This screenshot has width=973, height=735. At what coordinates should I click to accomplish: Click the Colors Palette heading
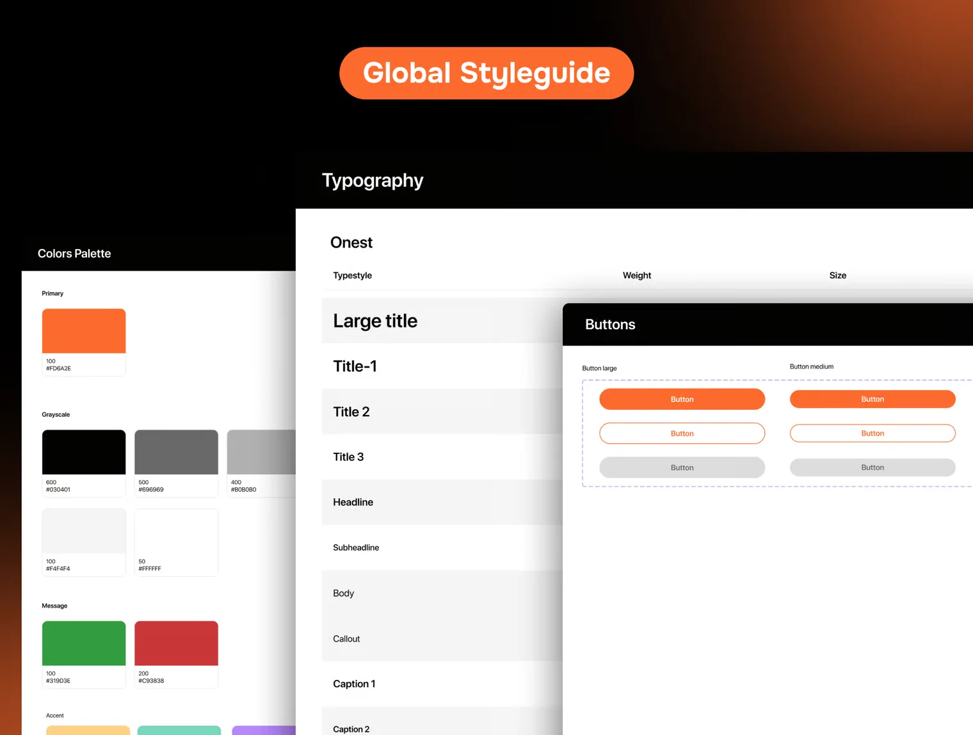point(74,254)
